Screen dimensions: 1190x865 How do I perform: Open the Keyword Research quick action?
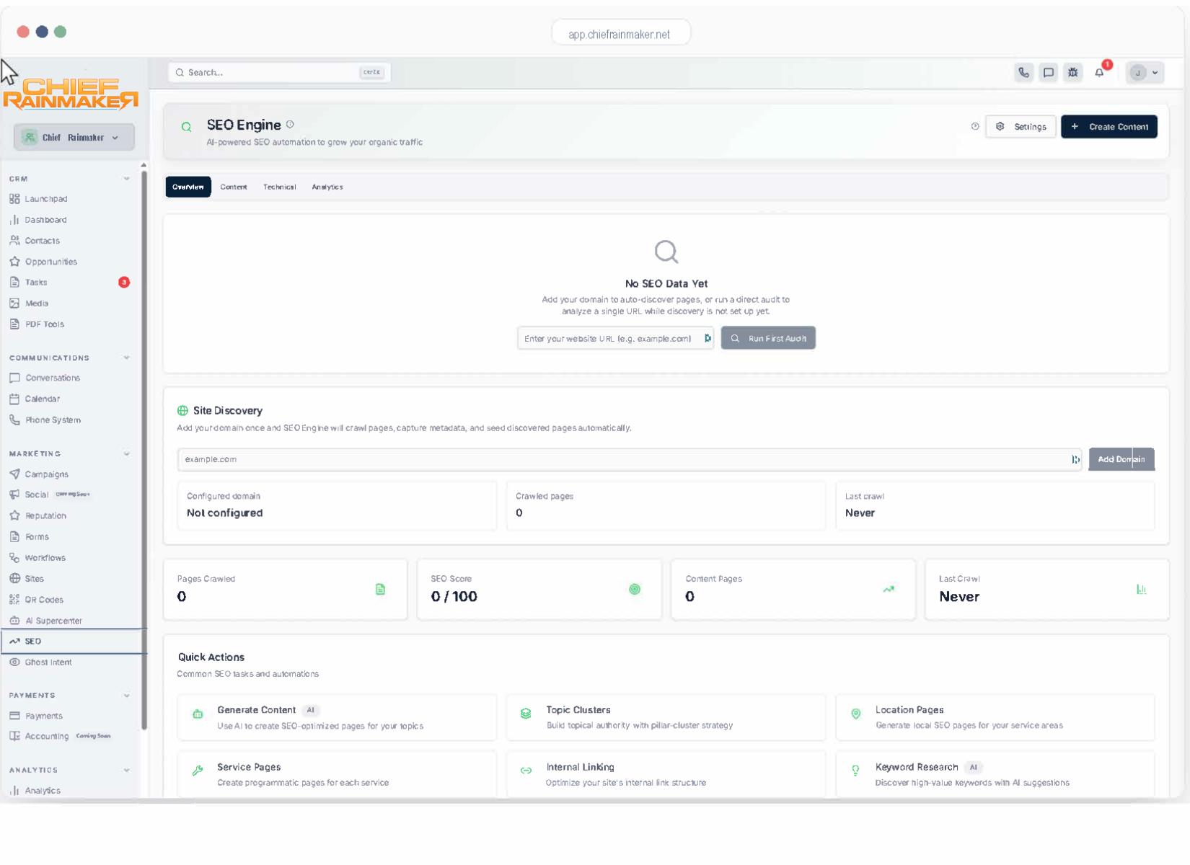point(995,774)
